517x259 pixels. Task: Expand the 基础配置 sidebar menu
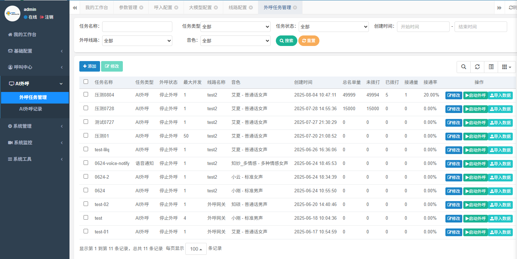(34, 51)
